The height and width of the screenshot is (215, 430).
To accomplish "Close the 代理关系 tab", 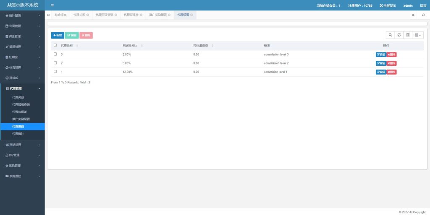I will coord(88,15).
